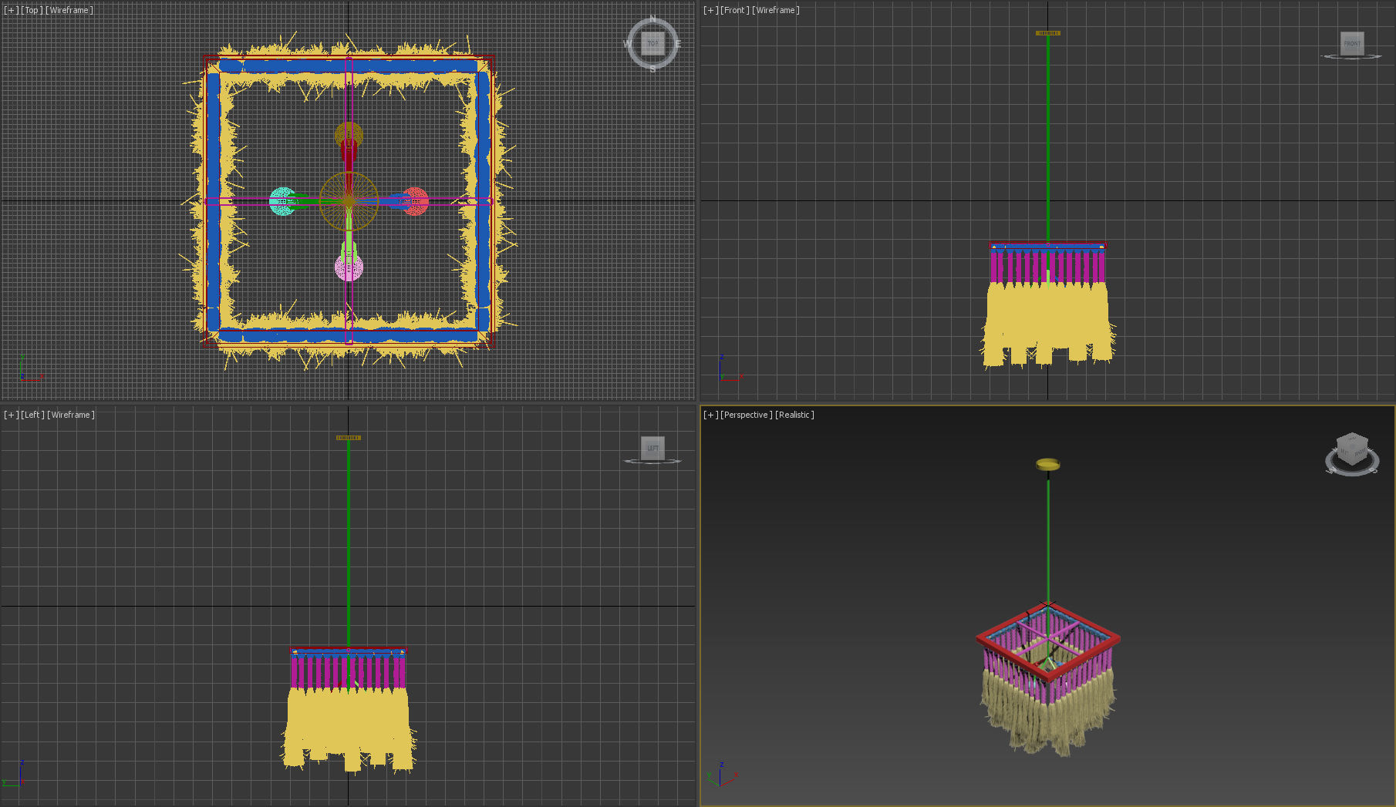Image resolution: width=1396 pixels, height=807 pixels.
Task: Click compass E on Top viewport ViewCube
Action: pos(678,44)
